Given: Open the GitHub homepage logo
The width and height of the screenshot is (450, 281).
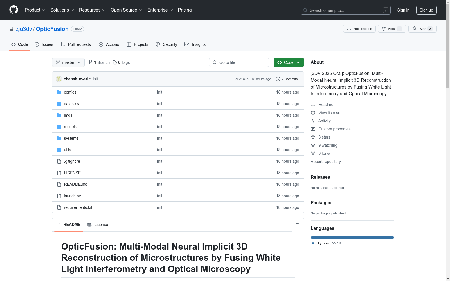Looking at the screenshot, I should (13, 10).
